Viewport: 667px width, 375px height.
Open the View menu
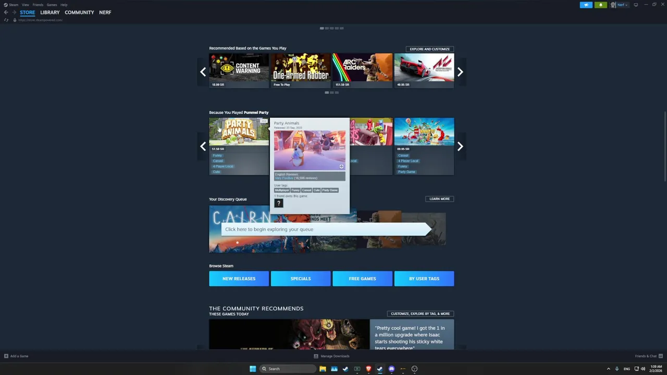pos(25,5)
